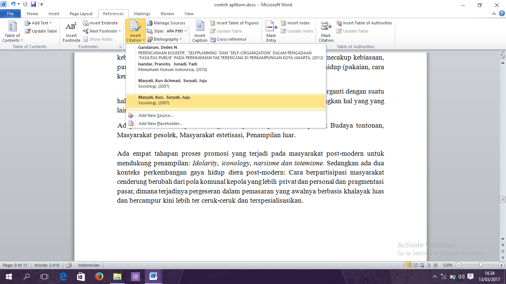Minimize the ribbon with the caret icon
Image resolution: width=506 pixels, height=284 pixels.
pyautogui.click(x=493, y=14)
